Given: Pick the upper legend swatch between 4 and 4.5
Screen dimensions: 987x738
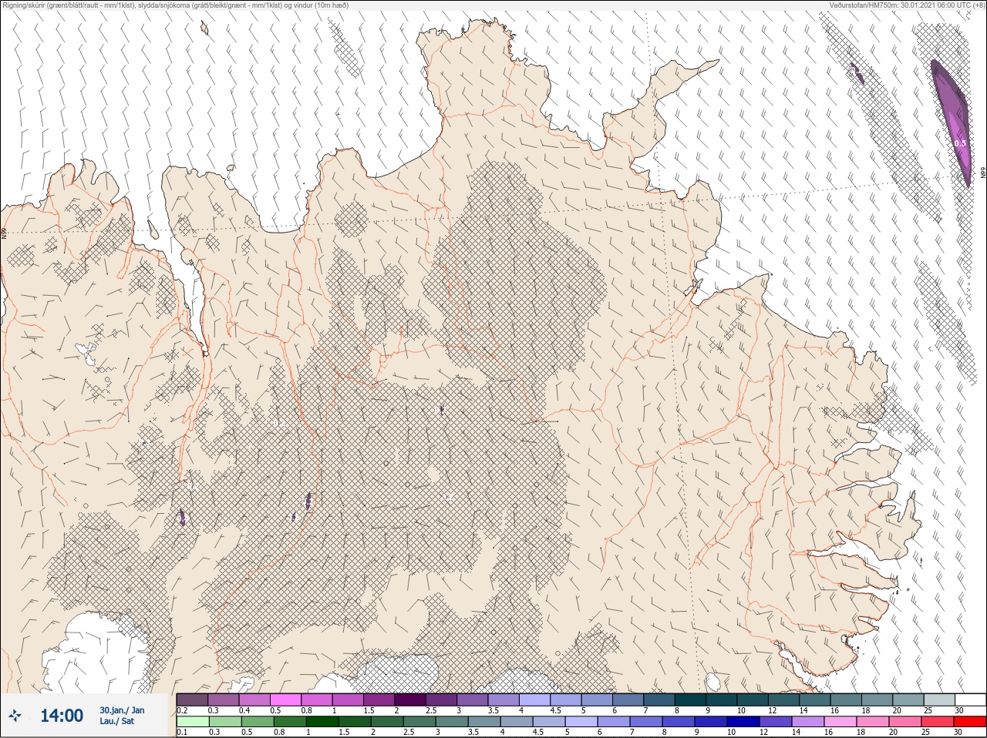Looking at the screenshot, I should click(534, 699).
